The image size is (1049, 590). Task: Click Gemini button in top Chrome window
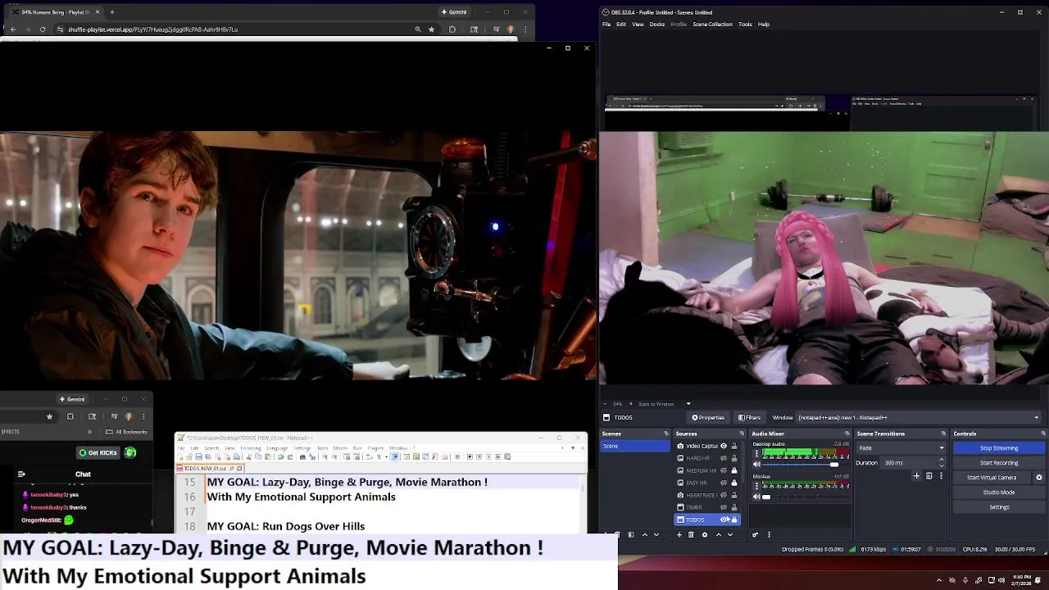[x=454, y=12]
